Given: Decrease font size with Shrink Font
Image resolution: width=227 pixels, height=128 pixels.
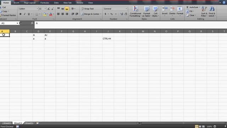Looking at the screenshot, I should tap(52, 9).
